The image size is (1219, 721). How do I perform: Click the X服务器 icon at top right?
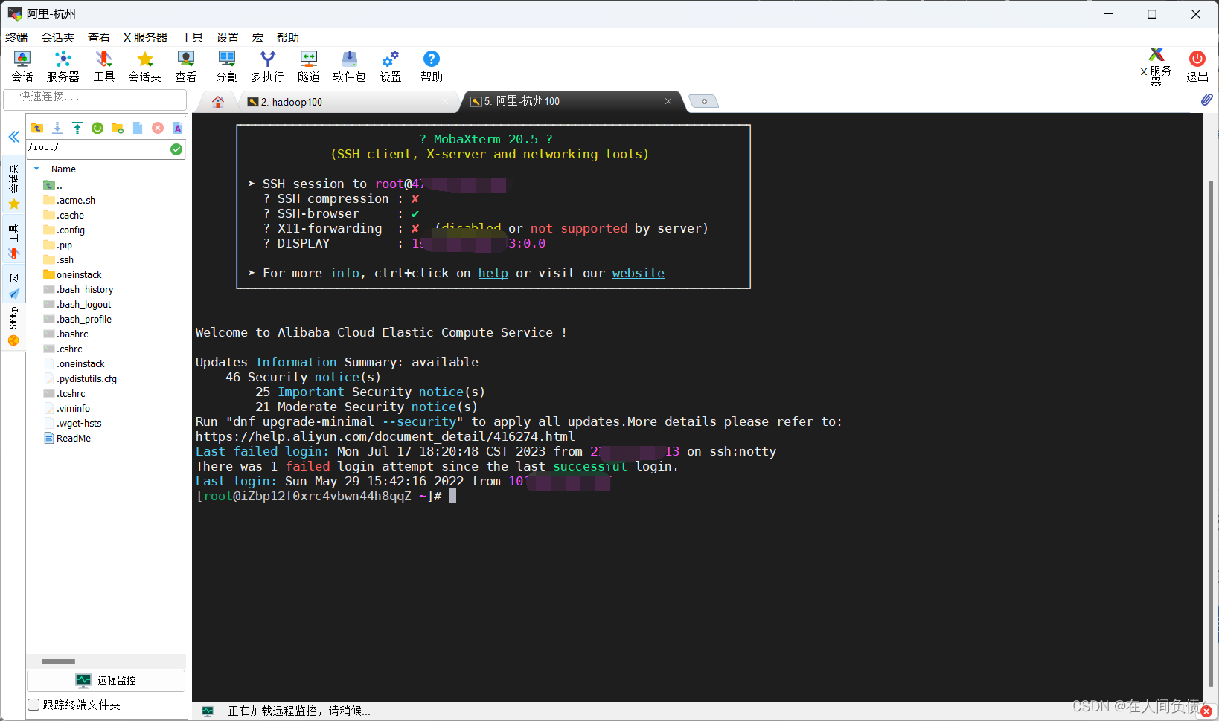point(1156,67)
